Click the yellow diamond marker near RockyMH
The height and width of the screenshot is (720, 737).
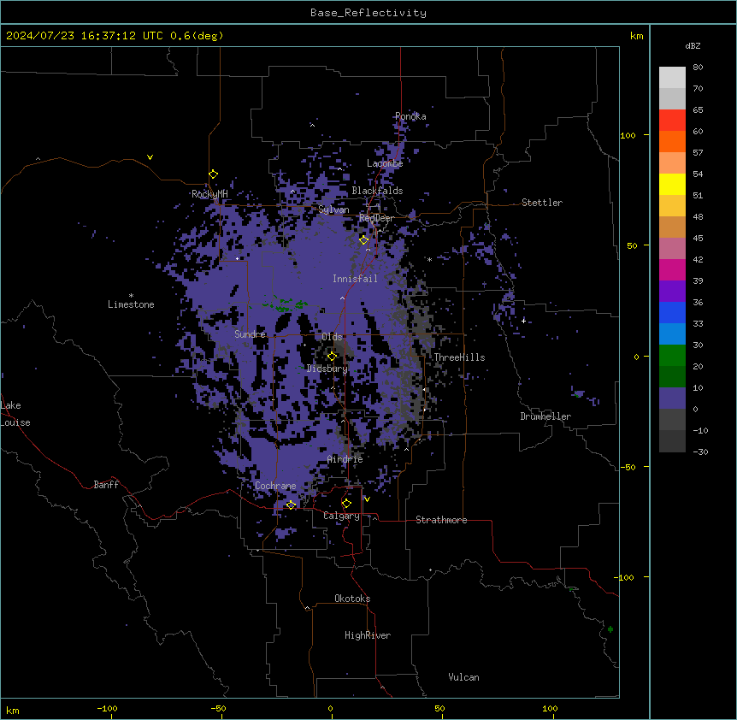click(214, 174)
